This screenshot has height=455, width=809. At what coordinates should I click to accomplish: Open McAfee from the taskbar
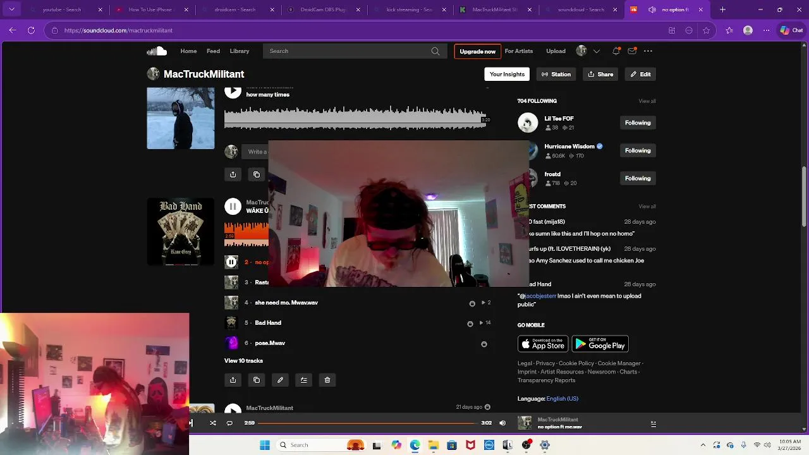(x=470, y=445)
